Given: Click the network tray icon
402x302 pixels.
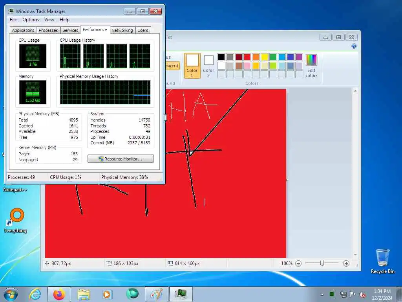Looking at the screenshot, I should (x=343, y=295).
